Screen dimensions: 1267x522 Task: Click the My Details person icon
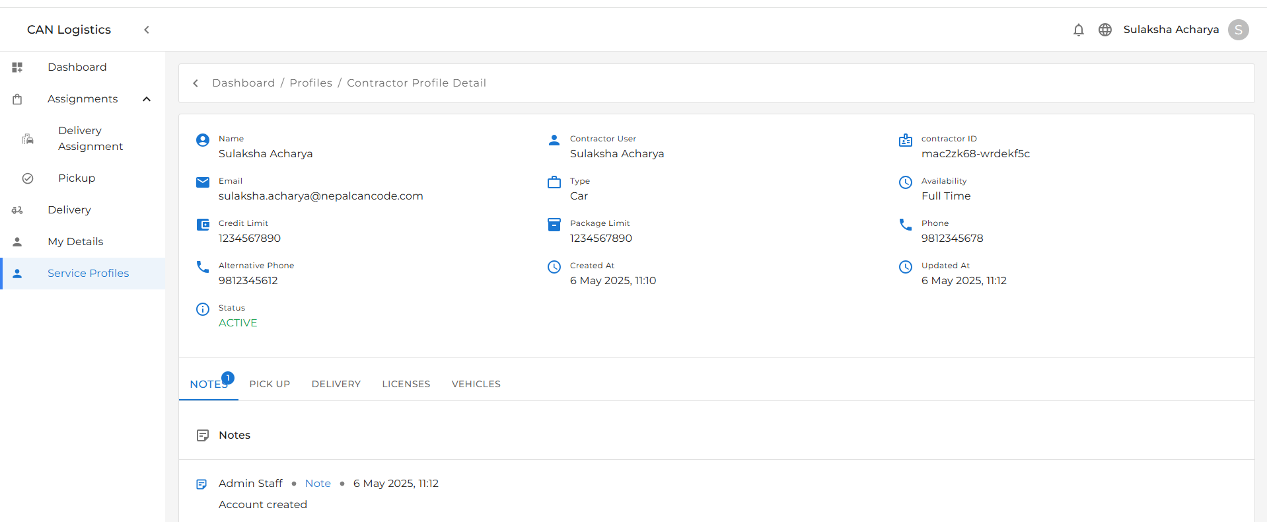[x=18, y=242]
